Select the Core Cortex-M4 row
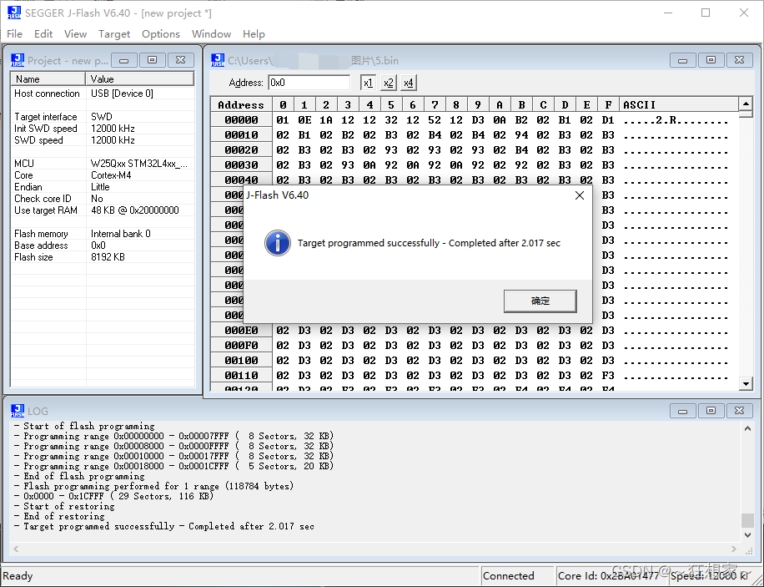 pos(103,175)
